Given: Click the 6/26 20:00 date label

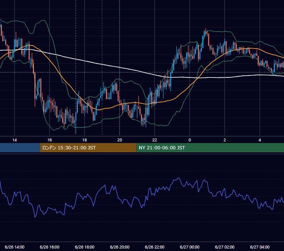Looking at the screenshot, I should coord(119,247).
